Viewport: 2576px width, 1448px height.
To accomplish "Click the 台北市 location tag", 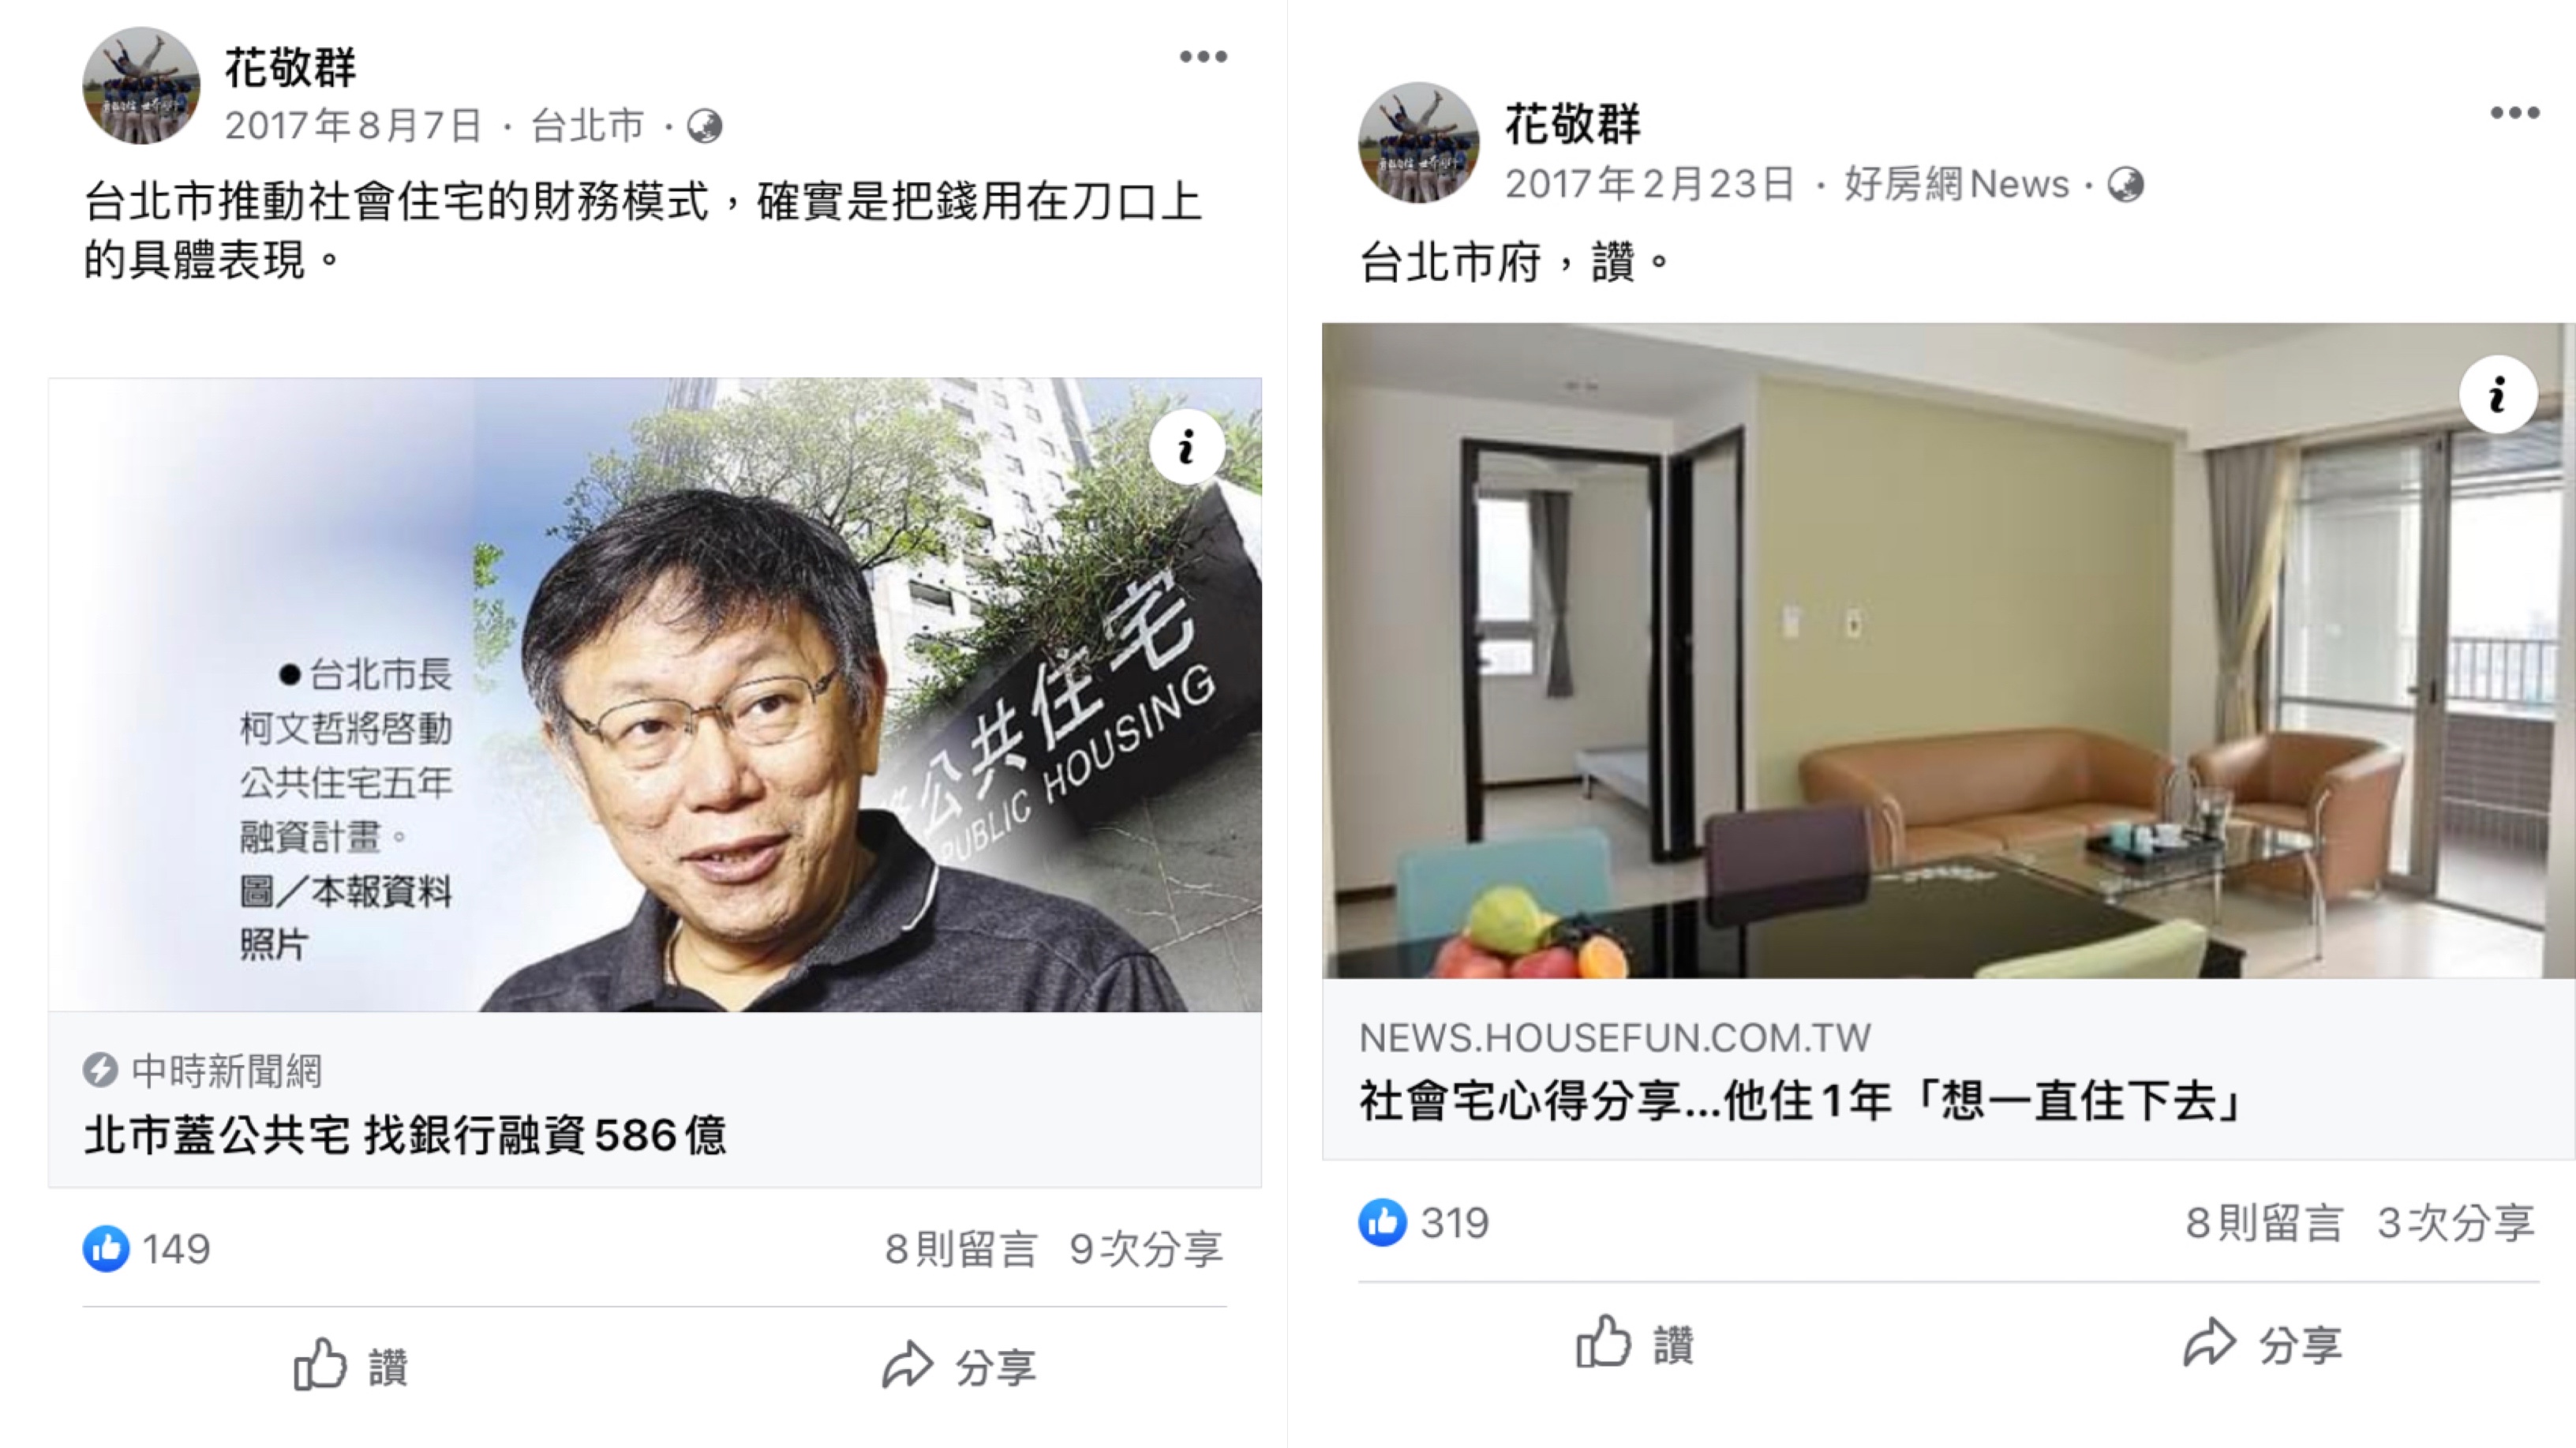I will click(x=588, y=126).
